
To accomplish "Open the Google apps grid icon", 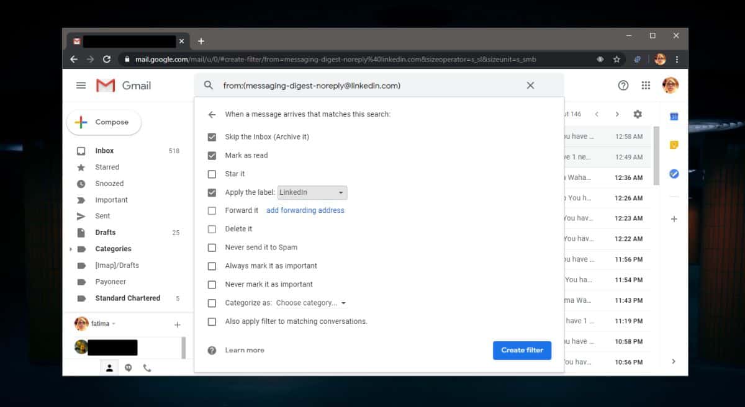I will (x=646, y=86).
